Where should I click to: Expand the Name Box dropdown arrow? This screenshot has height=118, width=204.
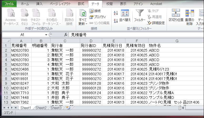click(46, 35)
